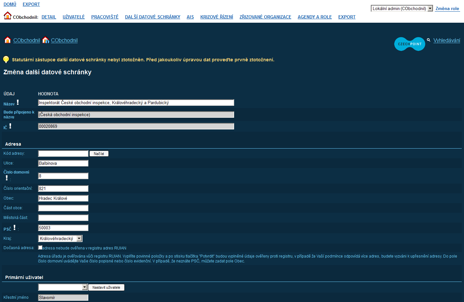Viewport: 464px width, 302px height.
Task: Open the DALŠÍ DATOVÉ SCHRÁNKY menu
Action: [153, 17]
